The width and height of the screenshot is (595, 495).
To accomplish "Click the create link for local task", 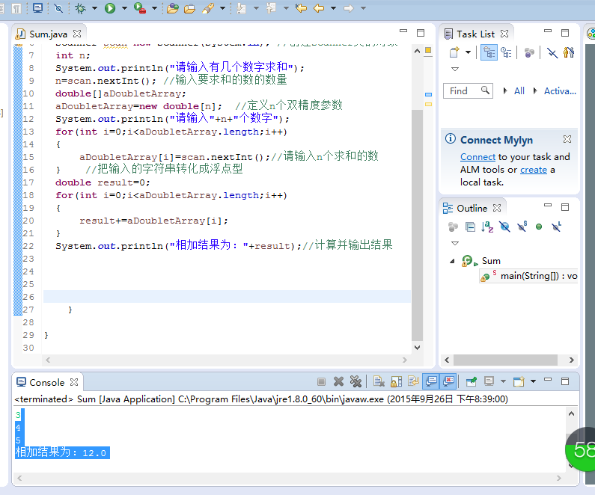I will (x=533, y=170).
